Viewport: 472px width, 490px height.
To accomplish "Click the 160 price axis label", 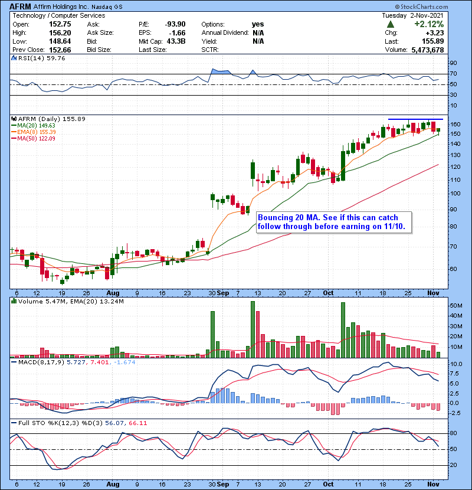I will pyautogui.click(x=455, y=125).
